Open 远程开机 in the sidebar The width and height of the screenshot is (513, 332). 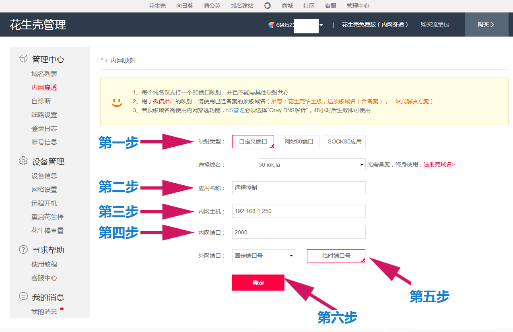coord(44,203)
